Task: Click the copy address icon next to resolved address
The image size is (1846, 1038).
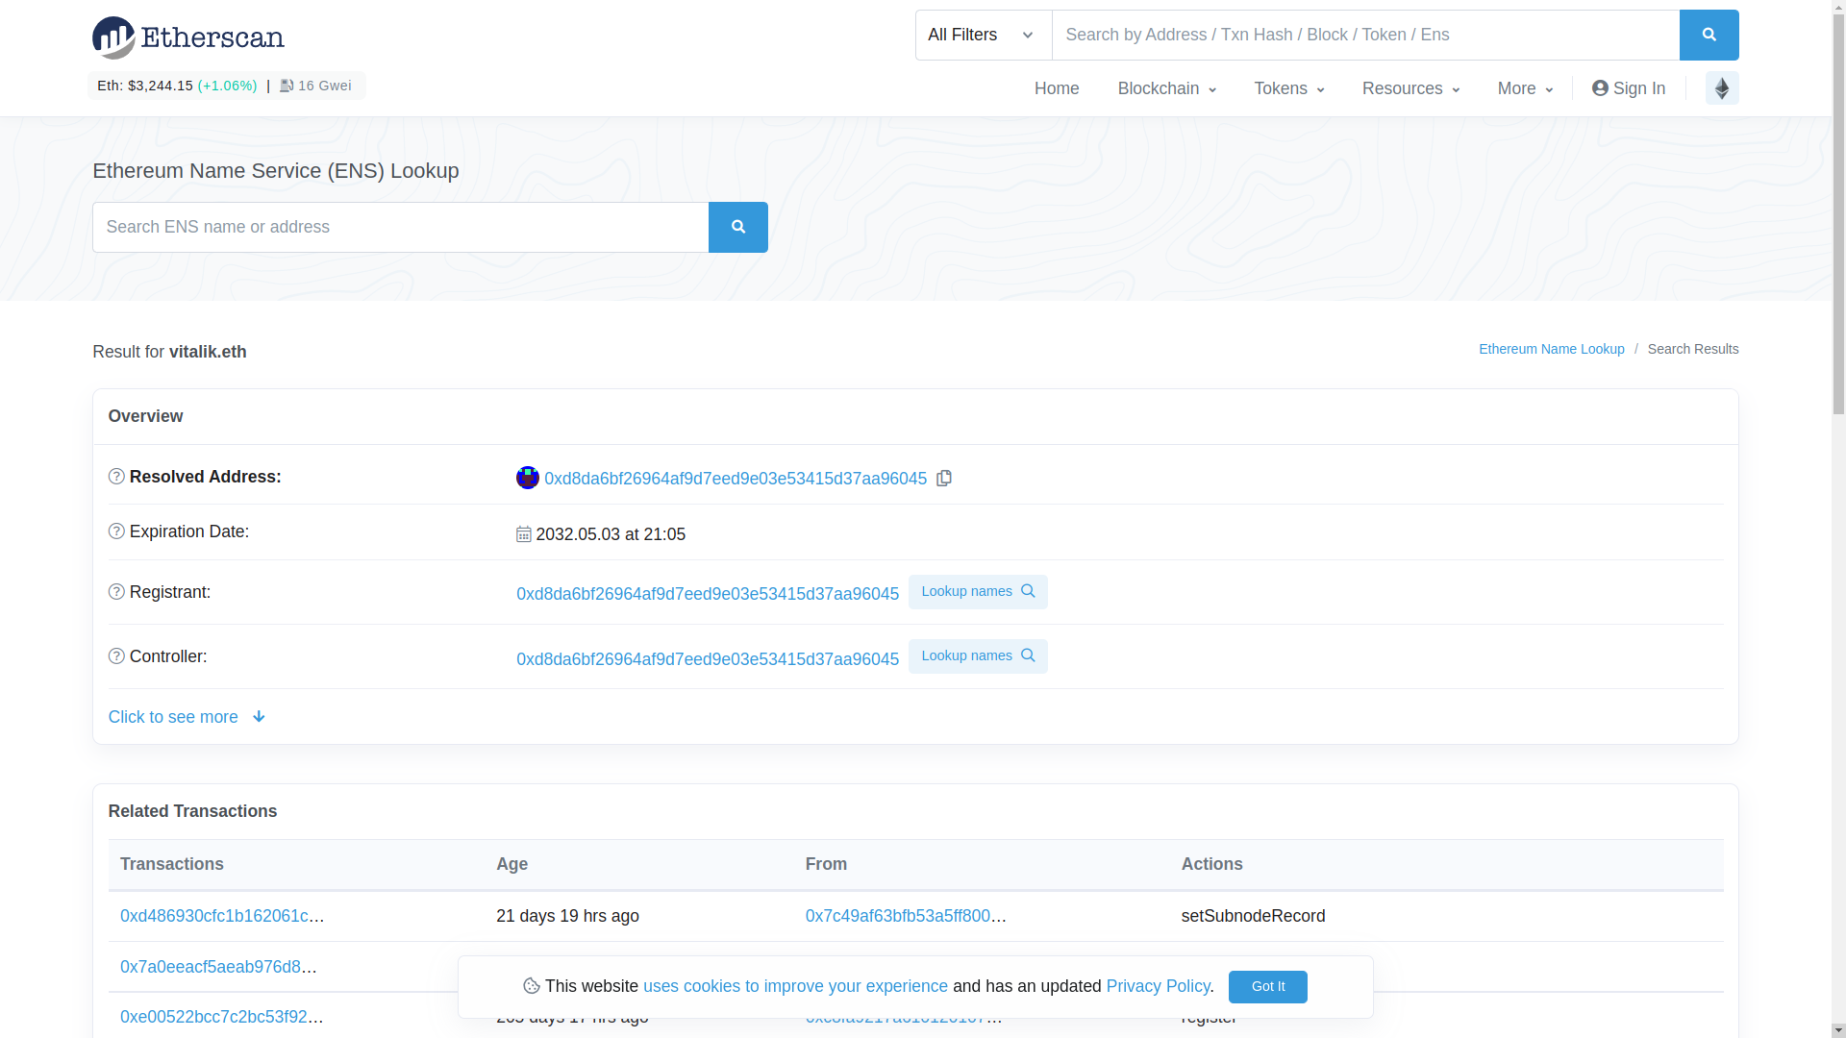Action: 944,478
